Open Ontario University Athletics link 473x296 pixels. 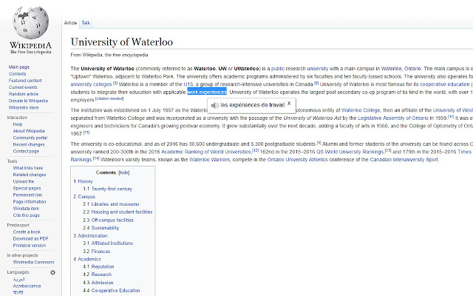pyautogui.click(x=297, y=160)
